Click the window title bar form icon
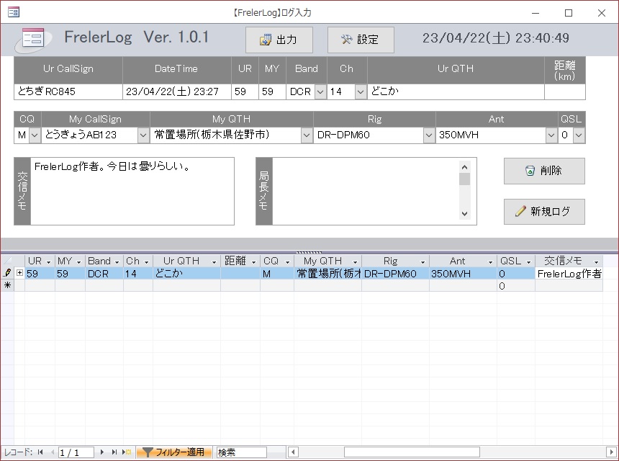 (14, 12)
